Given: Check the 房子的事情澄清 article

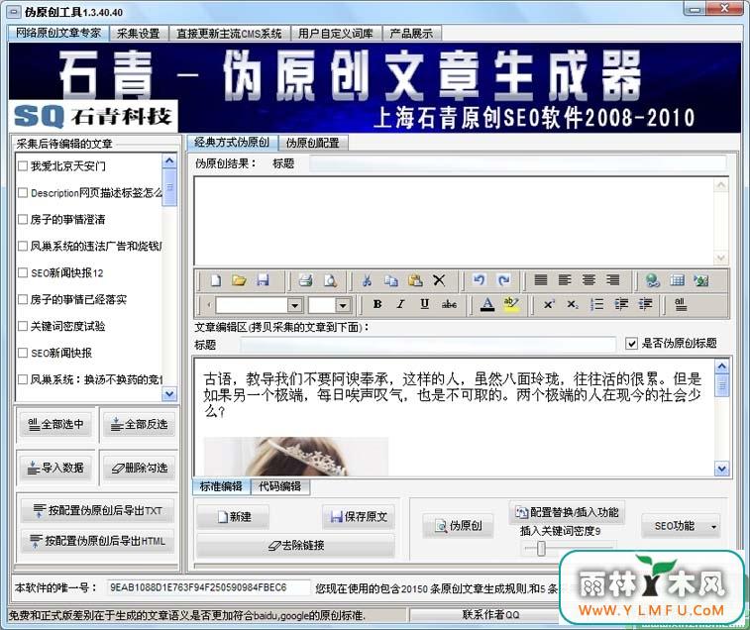Looking at the screenshot, I should point(23,220).
